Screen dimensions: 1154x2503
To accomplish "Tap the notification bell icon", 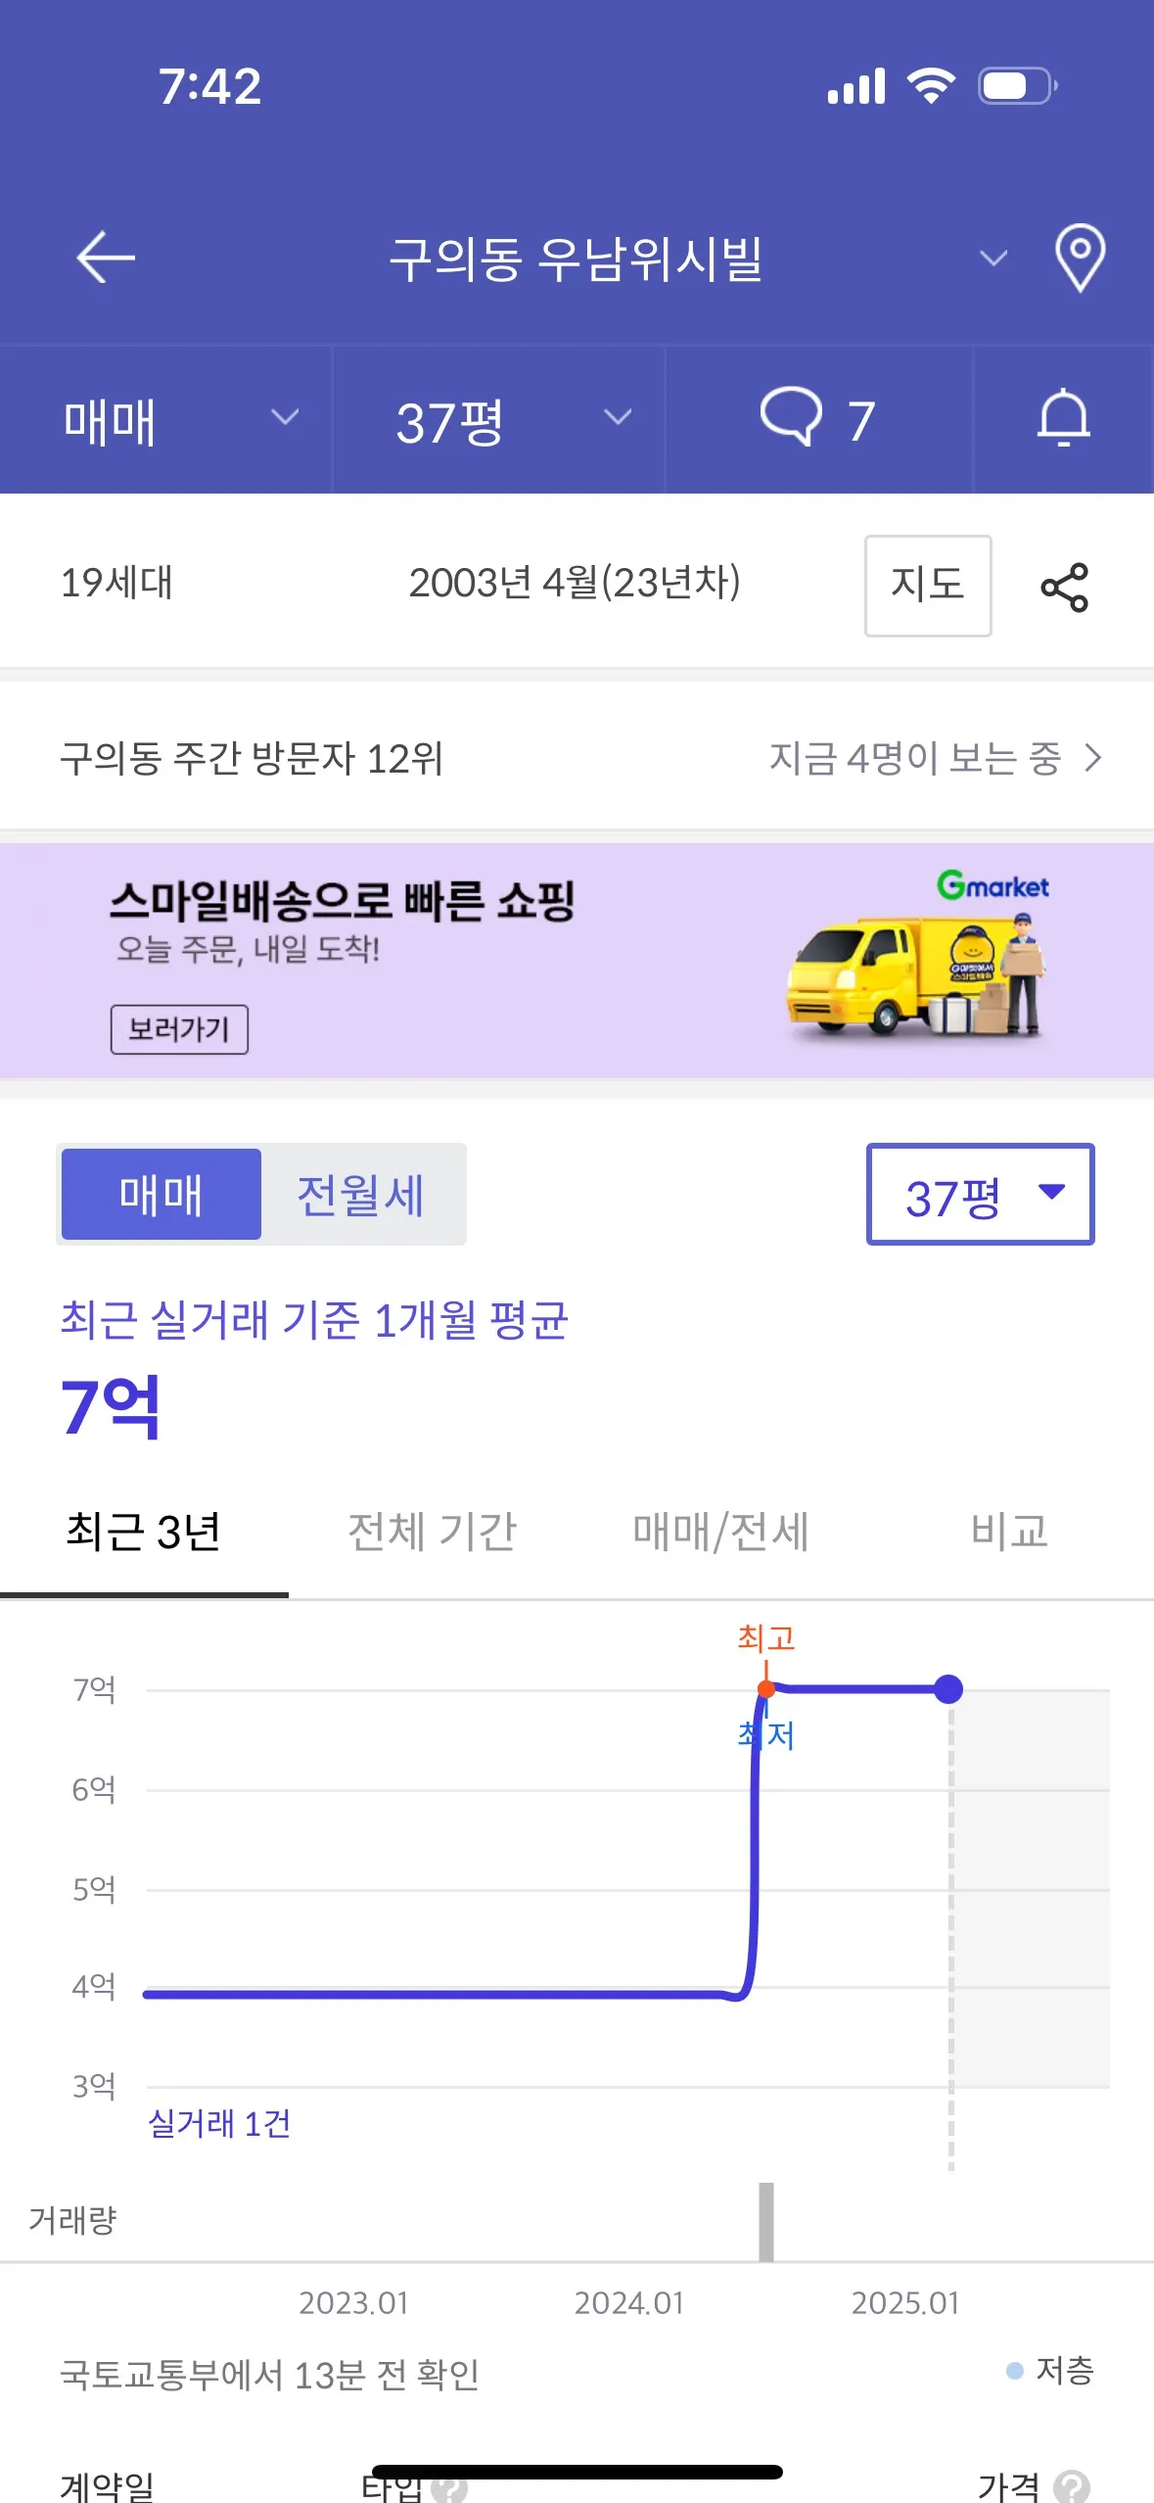I will click(x=1064, y=418).
